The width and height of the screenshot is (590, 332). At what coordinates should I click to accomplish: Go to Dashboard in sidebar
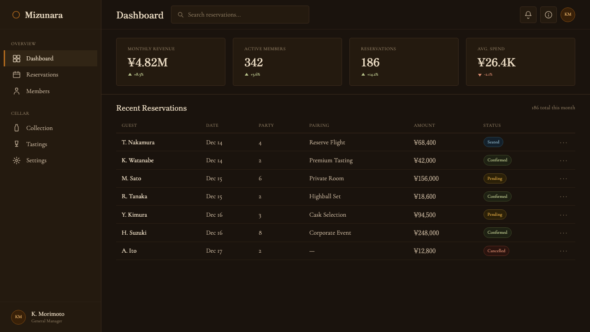[x=51, y=59]
